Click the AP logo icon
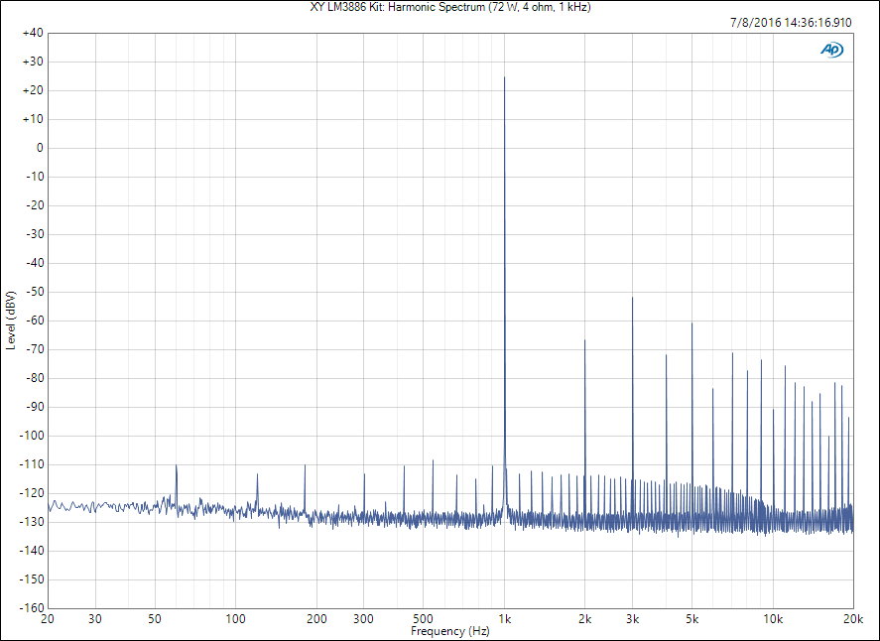Viewport: 880px width, 641px height. (x=831, y=50)
